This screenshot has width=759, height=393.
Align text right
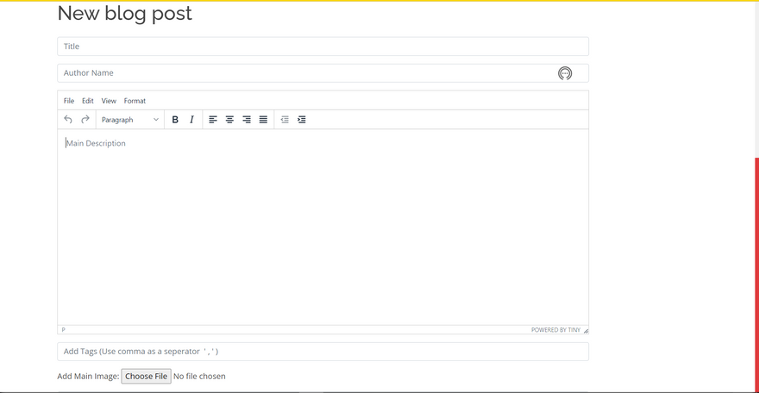pyautogui.click(x=247, y=120)
